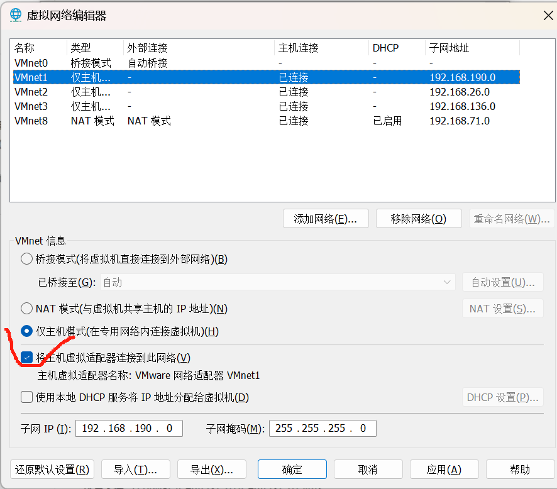Select the 桥接模式 radio button
This screenshot has height=489, width=557.
26,259
